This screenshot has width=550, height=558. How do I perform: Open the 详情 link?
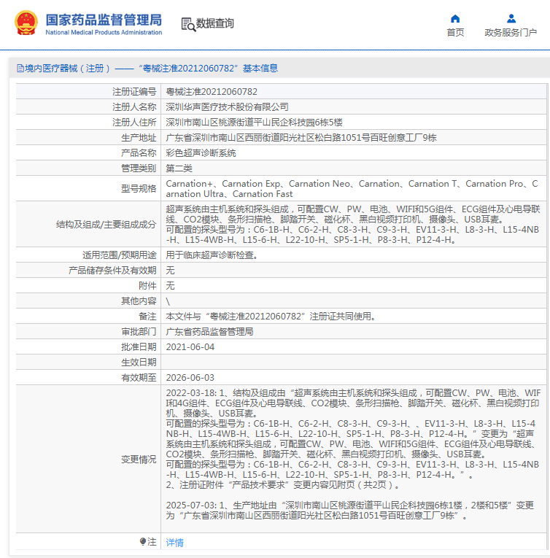click(175, 543)
